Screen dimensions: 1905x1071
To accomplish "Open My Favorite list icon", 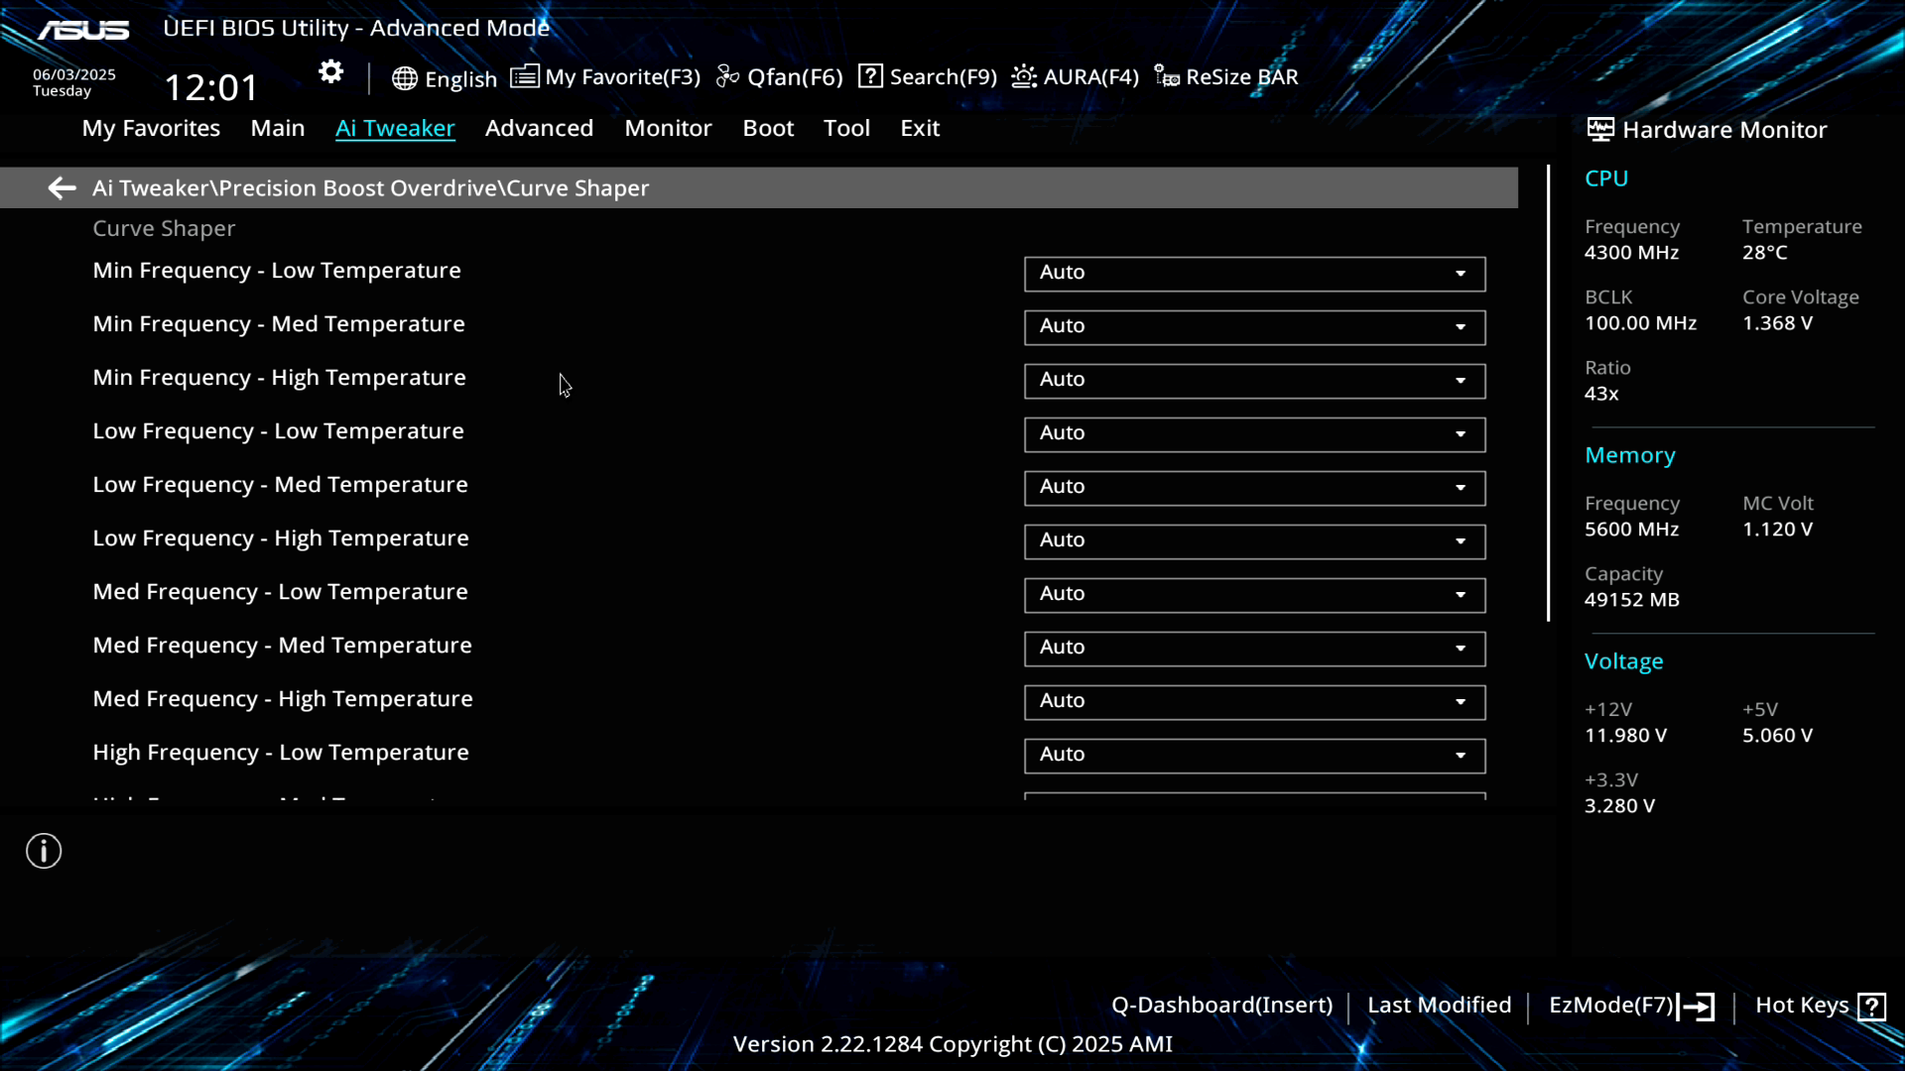I will click(x=525, y=76).
